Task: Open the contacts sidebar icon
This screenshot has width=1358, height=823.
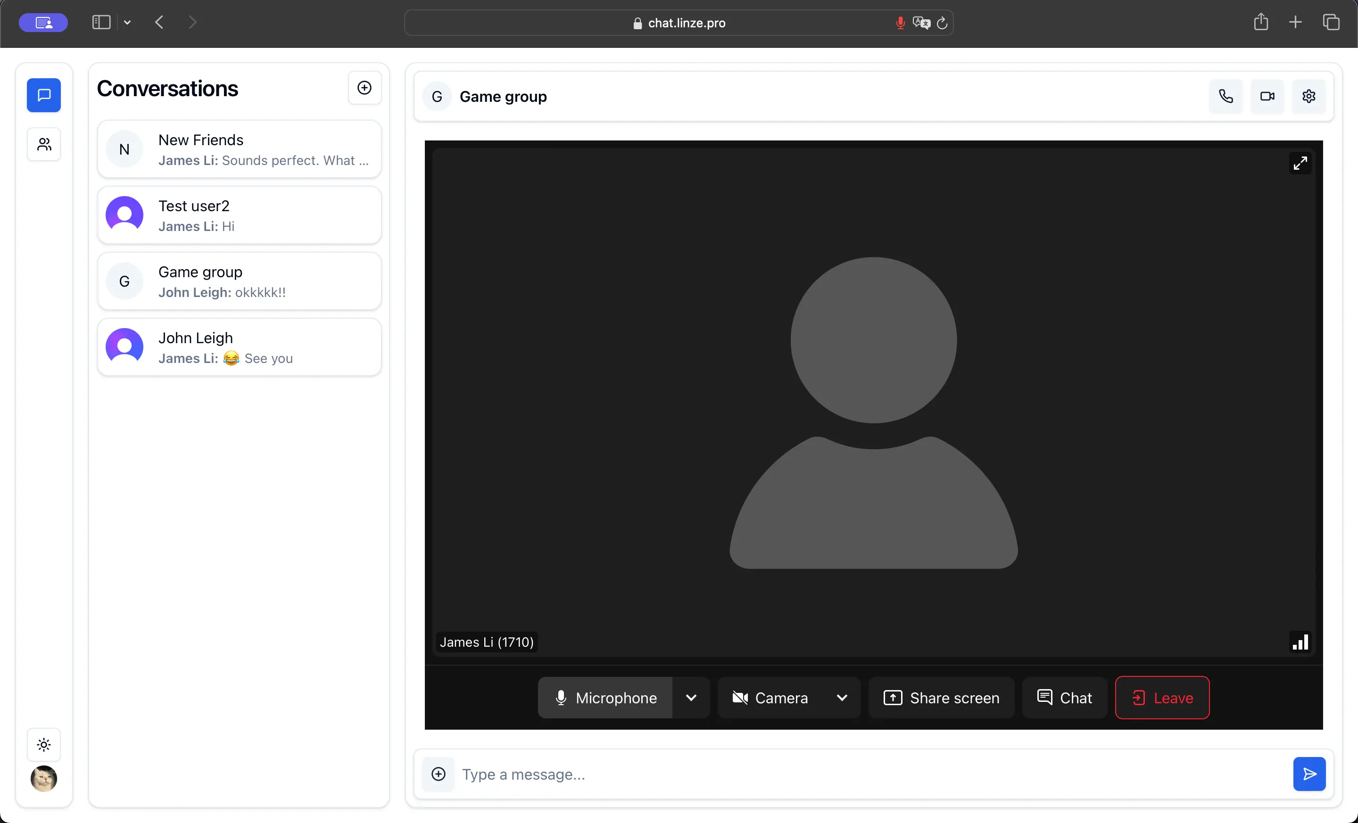Action: pos(44,144)
